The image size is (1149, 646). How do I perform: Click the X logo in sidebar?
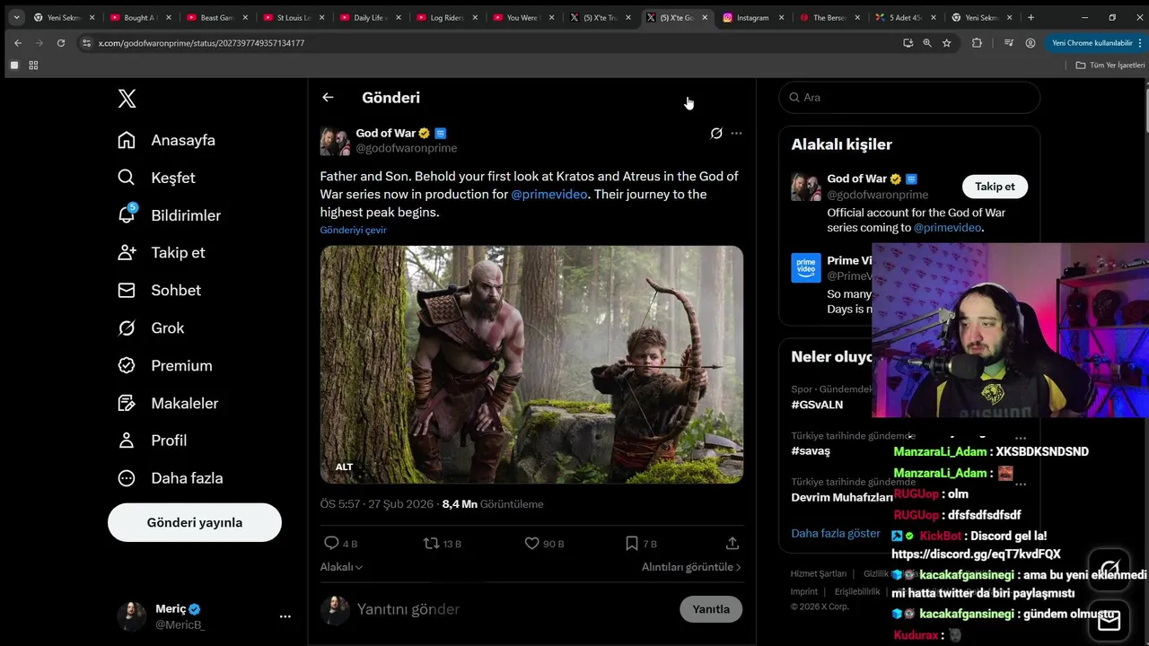[x=127, y=99]
